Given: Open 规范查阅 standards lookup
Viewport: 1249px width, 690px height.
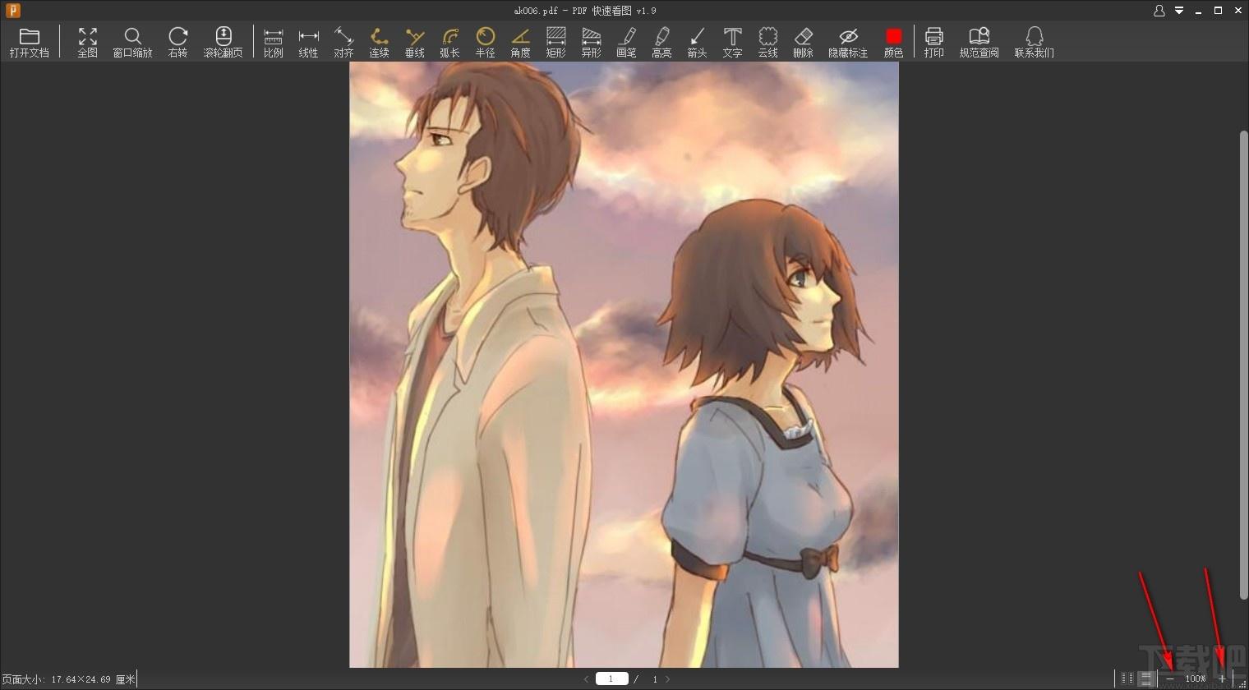Looking at the screenshot, I should coord(979,42).
